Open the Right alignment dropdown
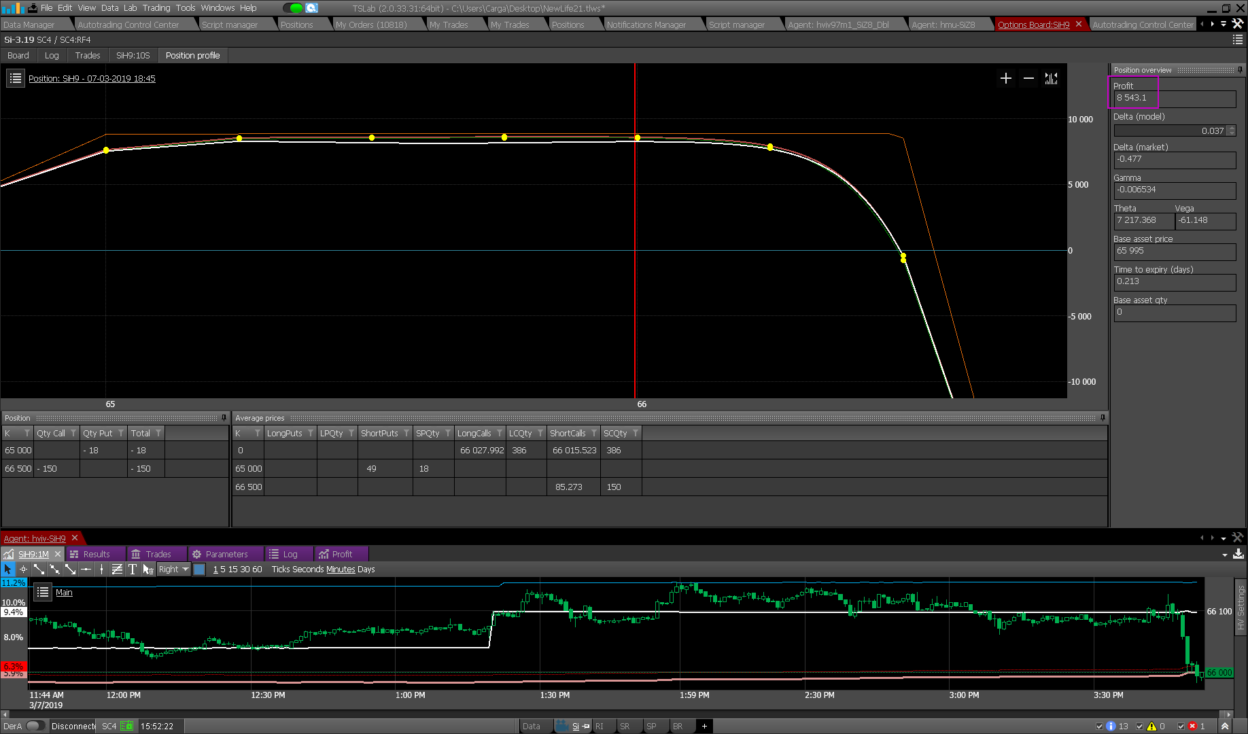Screen dimensions: 1248x734 pos(174,570)
